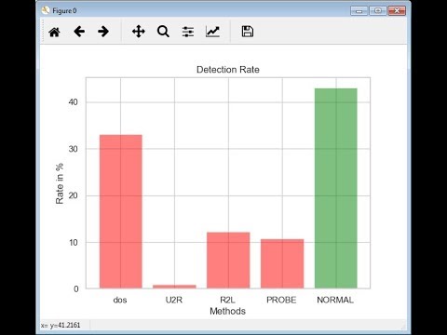
Task: Click the Rate in % y-axis label
Action: (60, 183)
